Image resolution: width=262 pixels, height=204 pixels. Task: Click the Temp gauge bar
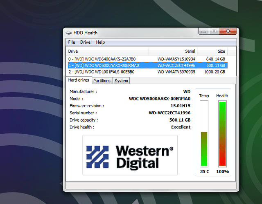click(x=204, y=134)
